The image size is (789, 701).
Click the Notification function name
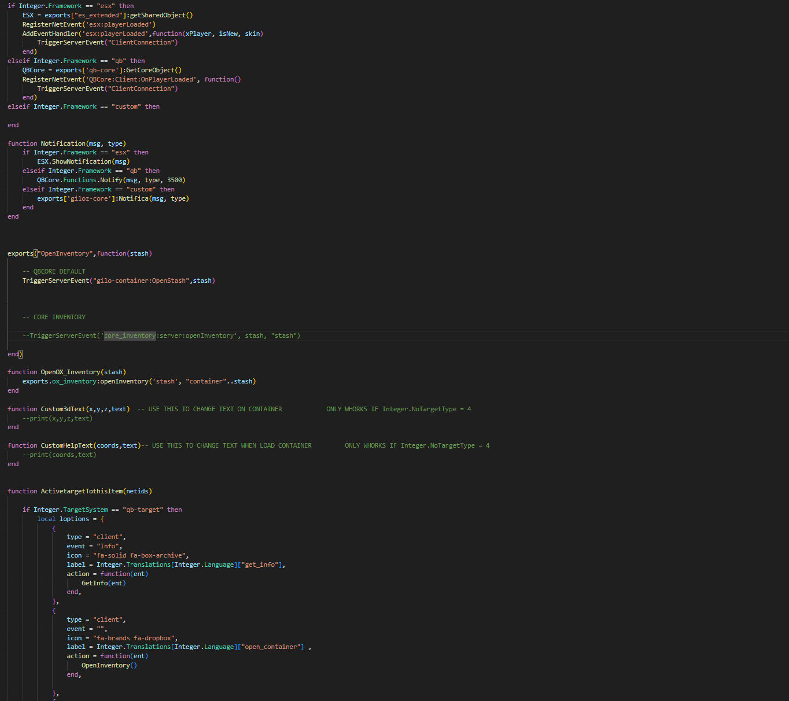point(63,143)
